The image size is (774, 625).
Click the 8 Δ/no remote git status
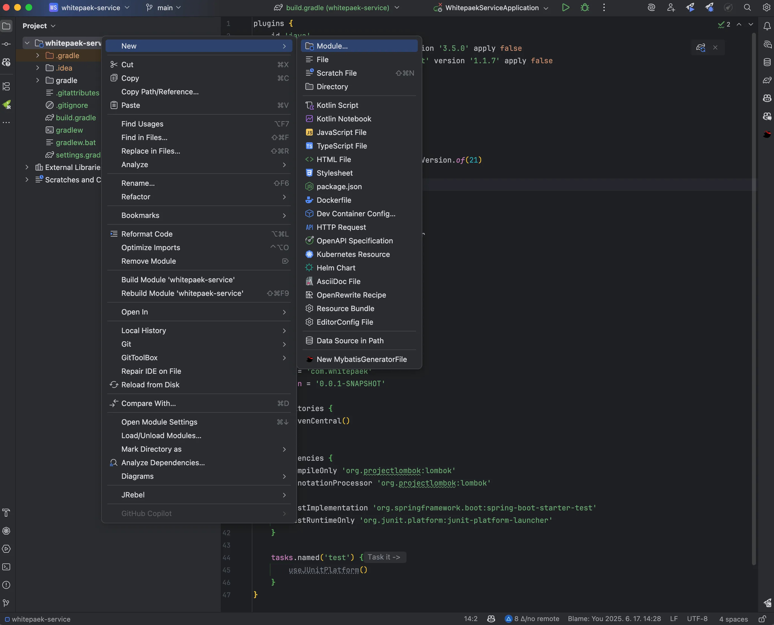click(532, 619)
